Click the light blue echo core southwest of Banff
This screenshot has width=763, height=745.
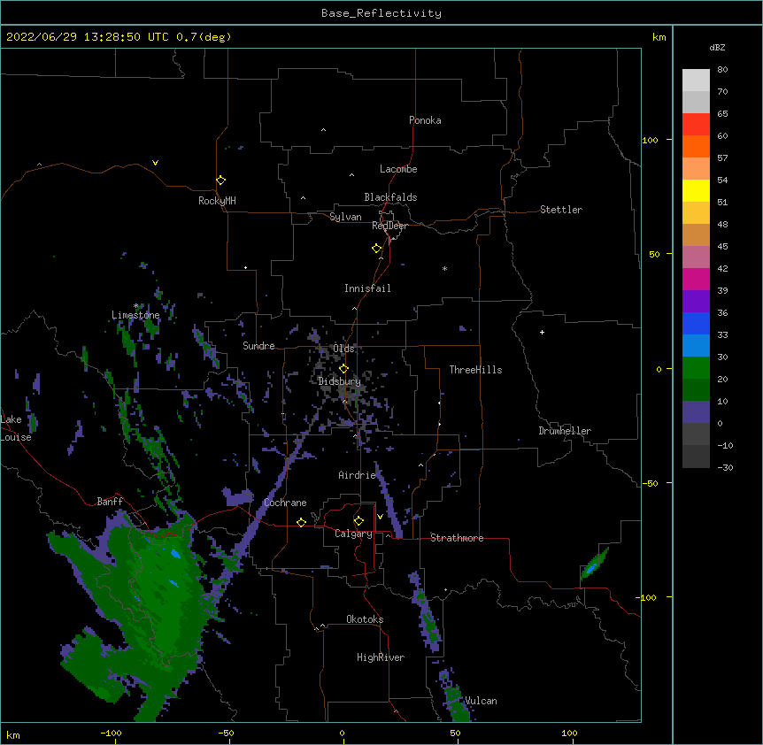(x=175, y=553)
